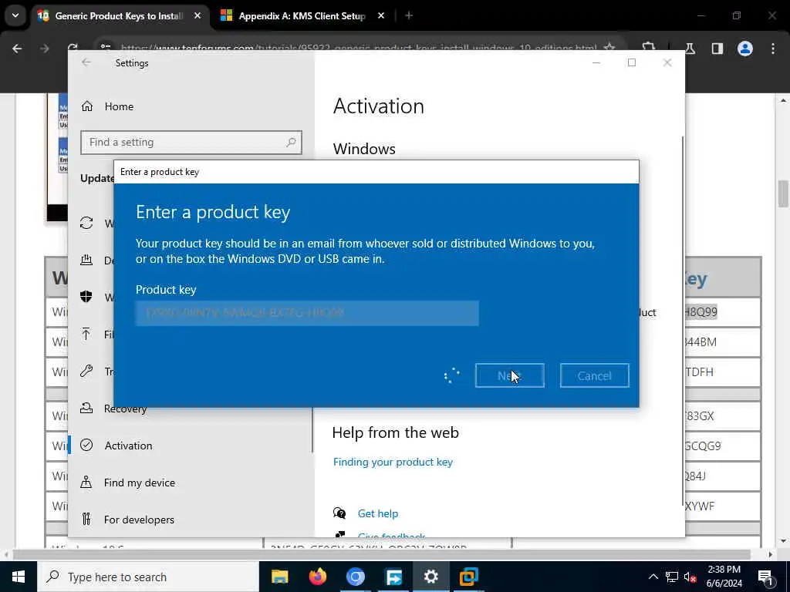This screenshot has height=592, width=790.
Task: Select Activation in the sidebar
Action: tap(128, 446)
